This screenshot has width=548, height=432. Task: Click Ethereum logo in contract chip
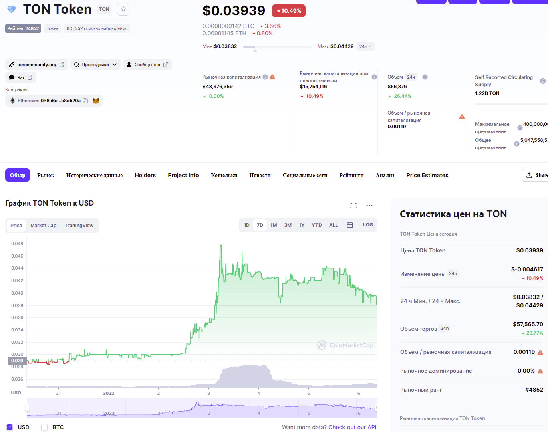pyautogui.click(x=12, y=101)
